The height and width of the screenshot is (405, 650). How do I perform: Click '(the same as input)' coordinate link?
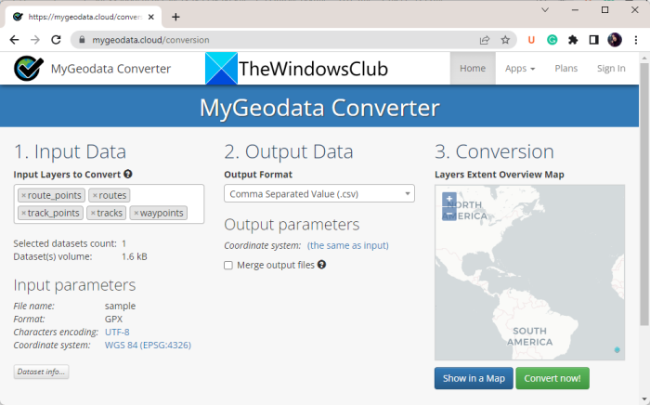tap(348, 245)
